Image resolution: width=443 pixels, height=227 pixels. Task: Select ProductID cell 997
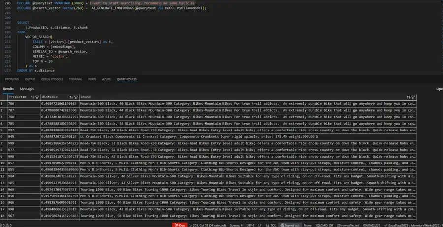click(24, 130)
